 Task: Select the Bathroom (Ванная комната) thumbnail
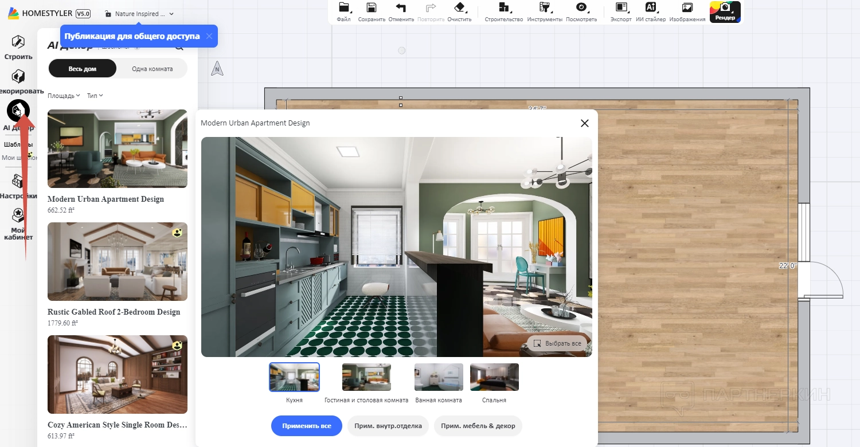[x=438, y=378]
